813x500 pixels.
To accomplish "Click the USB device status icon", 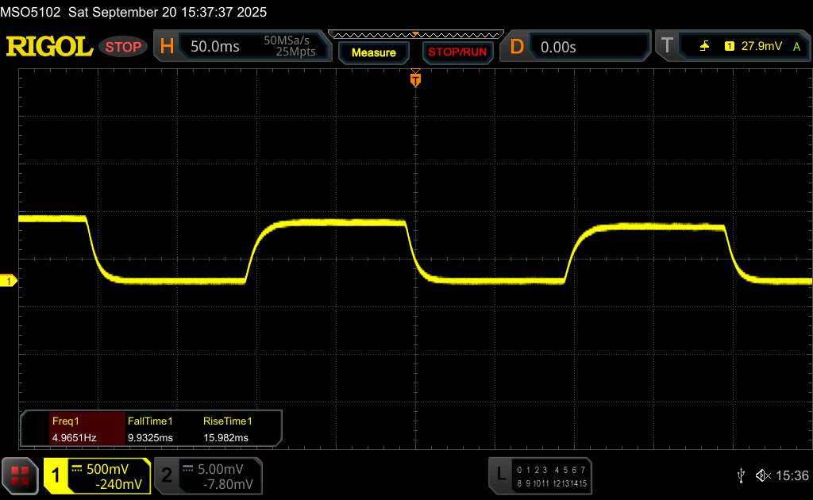I will pos(741,475).
